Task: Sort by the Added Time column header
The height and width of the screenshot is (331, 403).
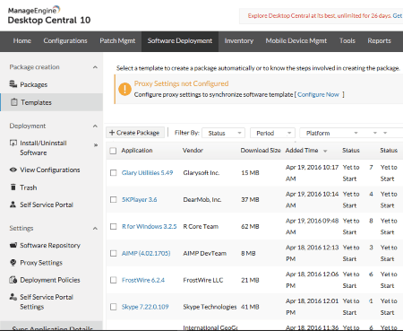Action: 302,151
